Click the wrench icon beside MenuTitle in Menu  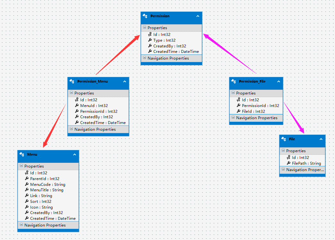tap(27, 190)
